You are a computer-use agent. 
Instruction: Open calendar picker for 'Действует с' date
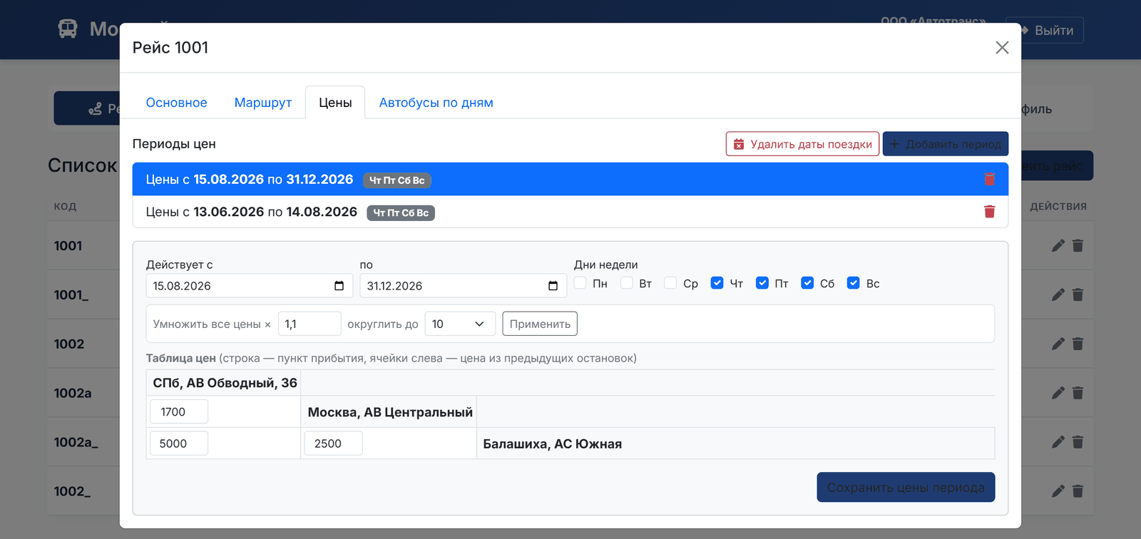click(339, 286)
